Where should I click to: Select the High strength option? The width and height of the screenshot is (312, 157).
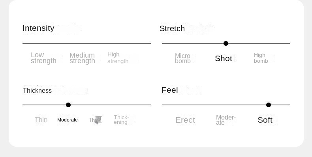118,58
